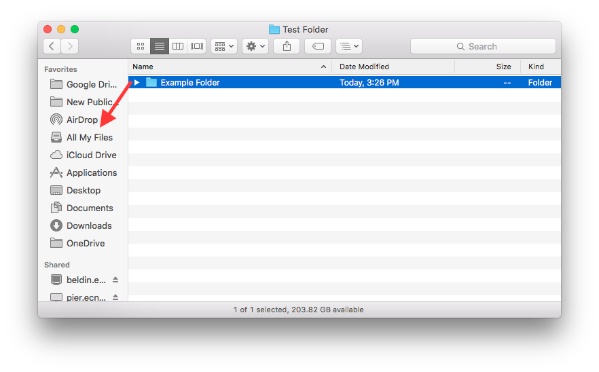The image size is (599, 372).
Task: Click the Edit Tags toolbar icon
Action: (x=318, y=46)
